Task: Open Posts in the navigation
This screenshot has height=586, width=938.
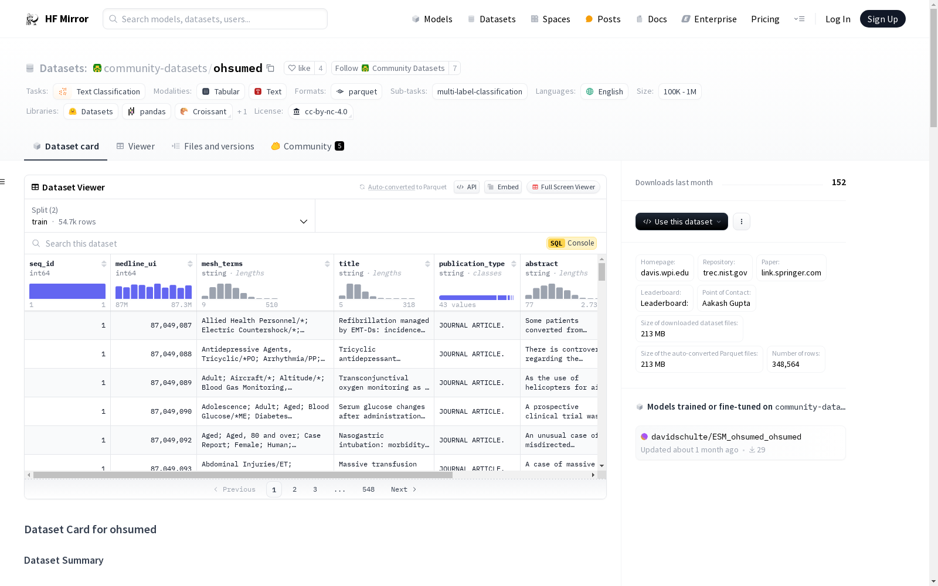Action: pyautogui.click(x=603, y=19)
